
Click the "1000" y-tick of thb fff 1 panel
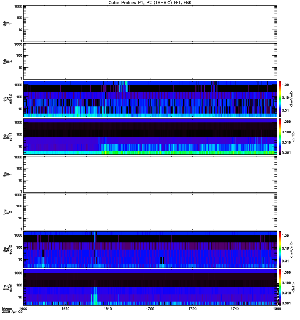[x=18, y=6]
